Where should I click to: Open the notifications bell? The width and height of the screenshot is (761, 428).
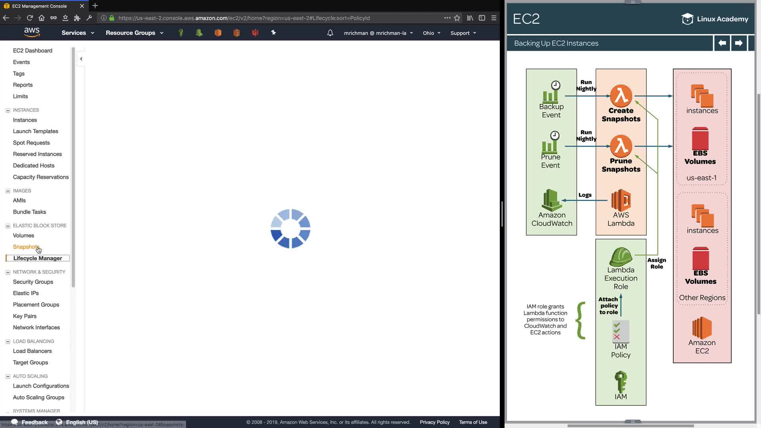pyautogui.click(x=330, y=33)
